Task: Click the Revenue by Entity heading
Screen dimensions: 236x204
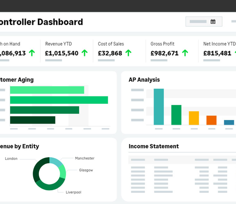Action: [19, 146]
